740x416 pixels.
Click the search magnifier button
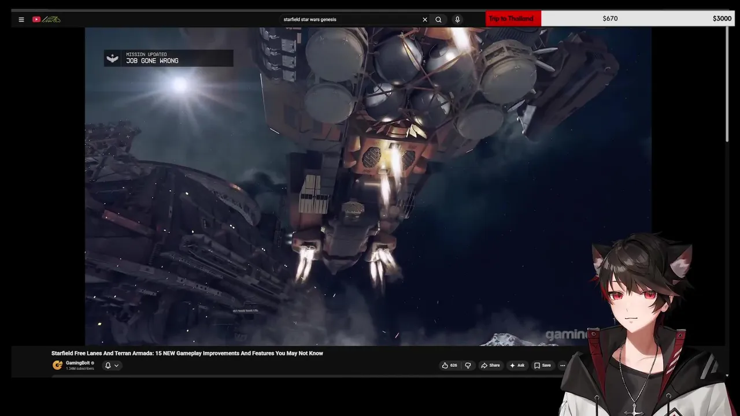coord(438,20)
